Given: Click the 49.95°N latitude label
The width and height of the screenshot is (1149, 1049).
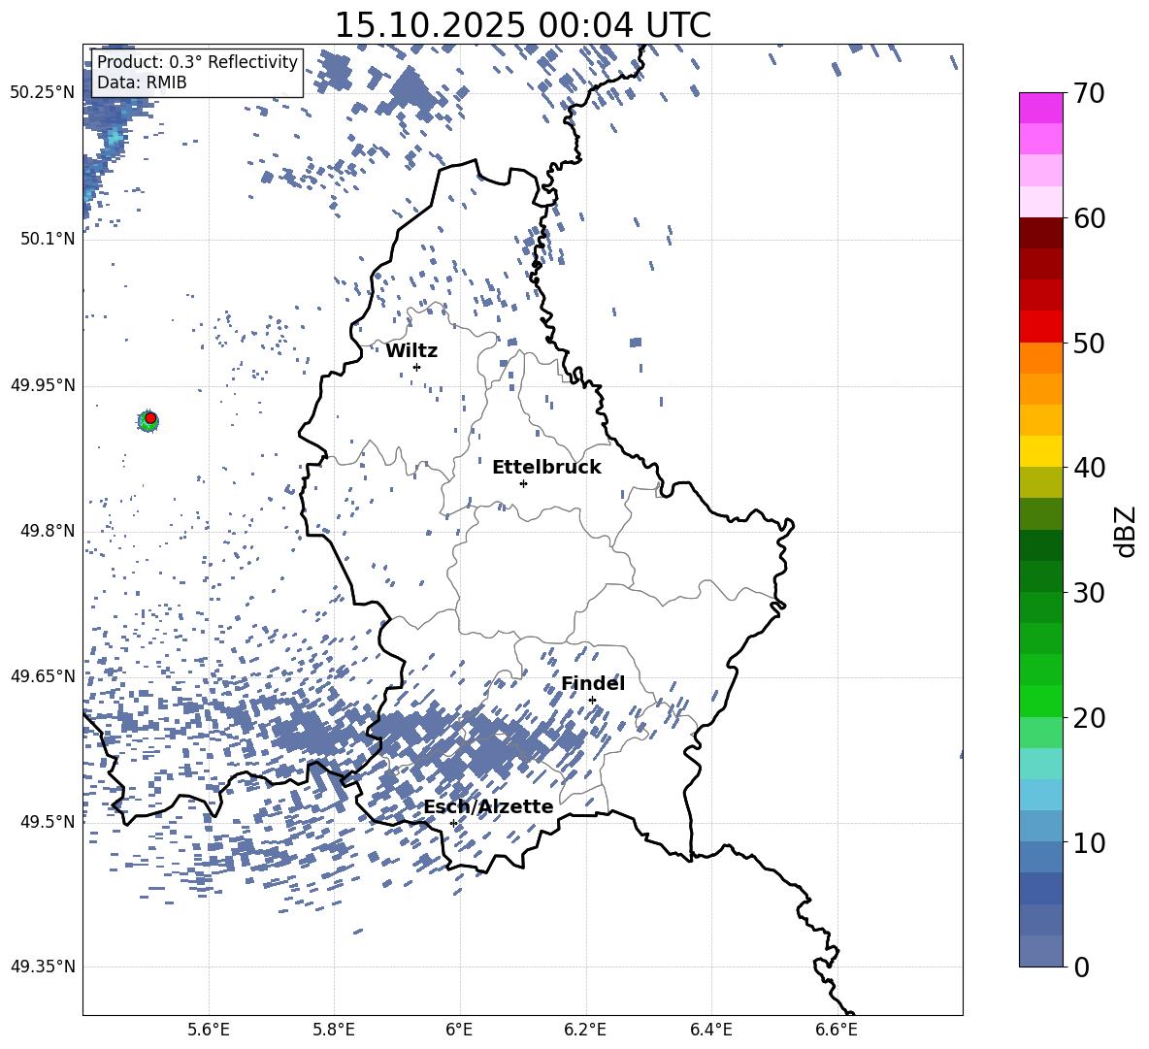Looking at the screenshot, I should coord(43,385).
